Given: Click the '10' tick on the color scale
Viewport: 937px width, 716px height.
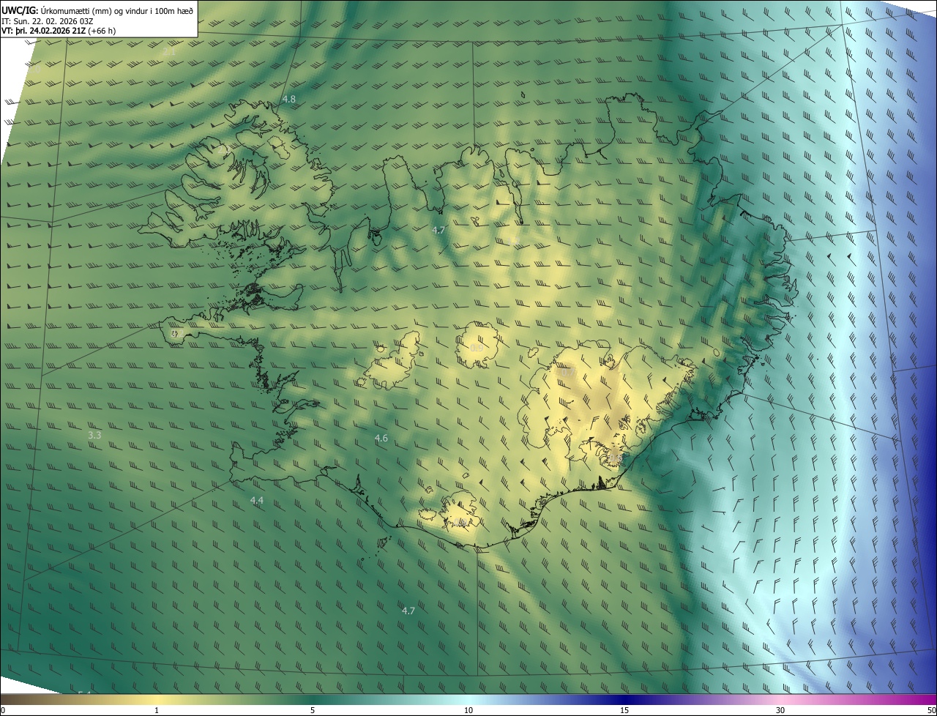Looking at the screenshot, I should point(468,711).
